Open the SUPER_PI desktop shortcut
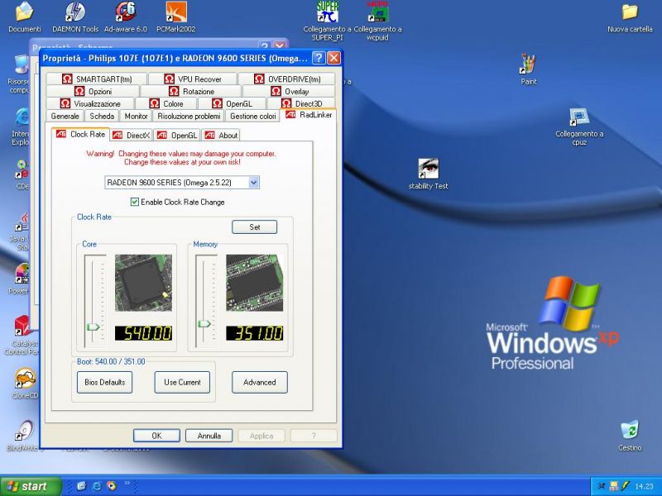The width and height of the screenshot is (662, 496). point(327,21)
